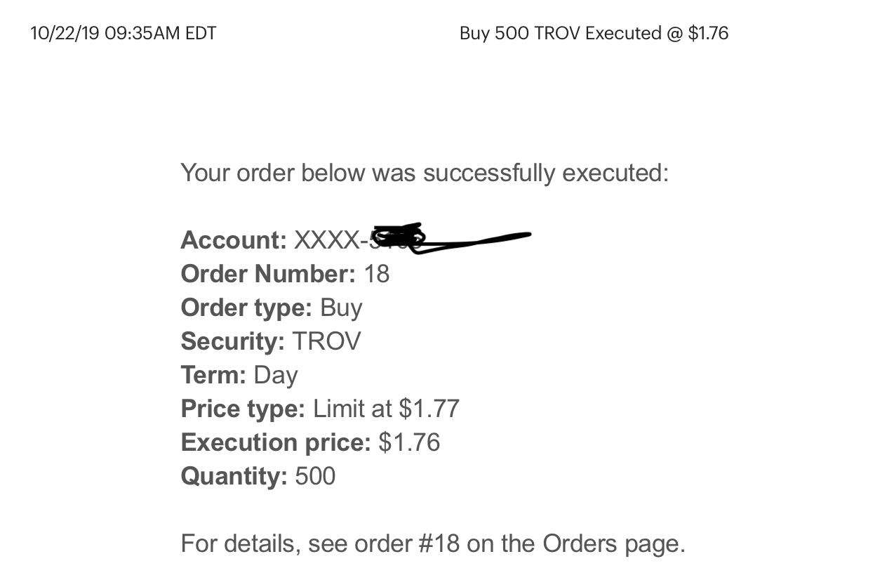This screenshot has height=580, width=887.
Task: Click the TROV security symbol value
Action: pyautogui.click(x=326, y=341)
